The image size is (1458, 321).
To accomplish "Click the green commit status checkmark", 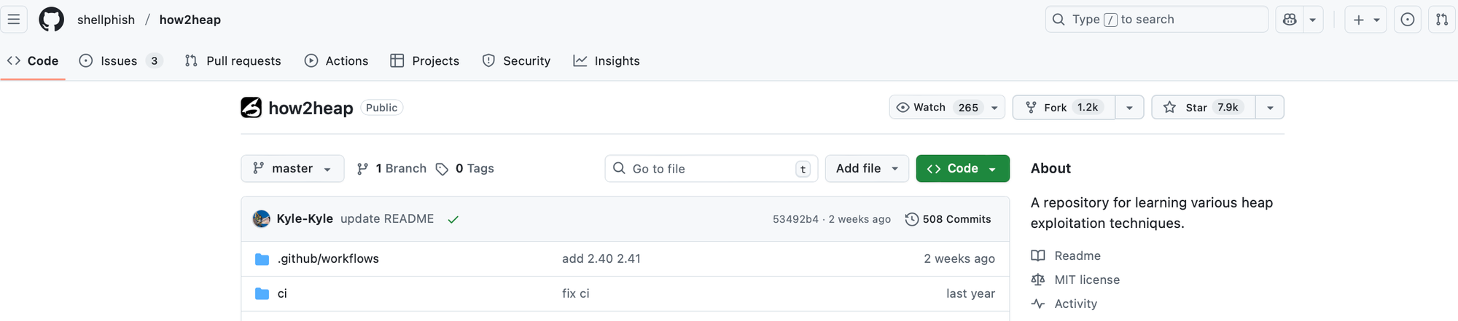I will coord(453,219).
